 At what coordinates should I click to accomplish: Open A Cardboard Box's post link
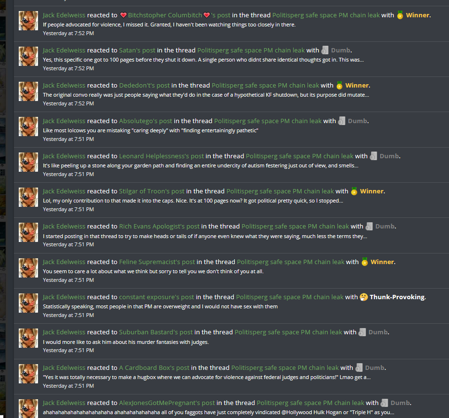pos(154,367)
